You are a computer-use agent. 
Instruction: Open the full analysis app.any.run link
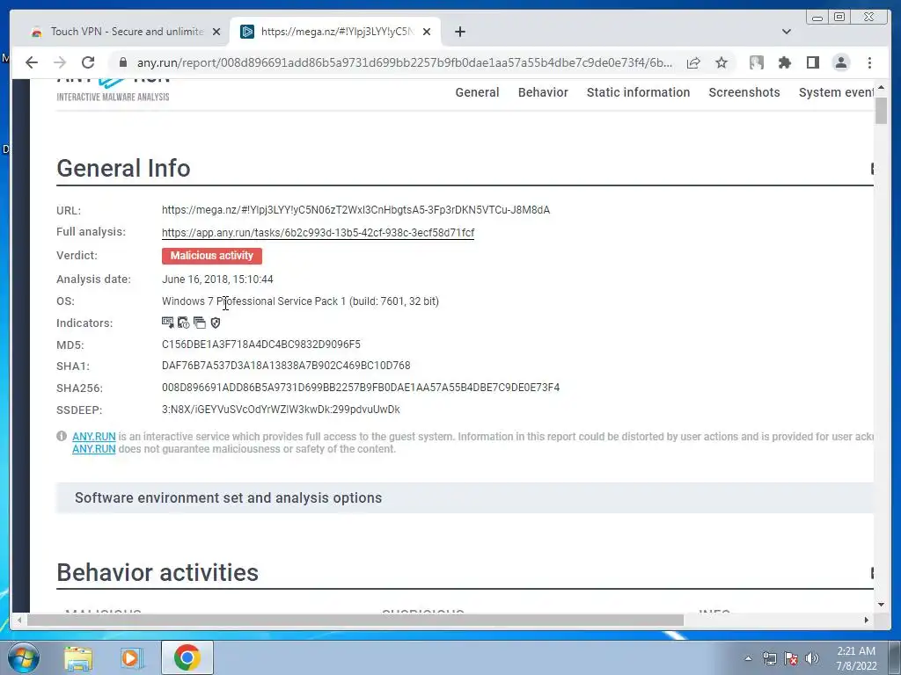tap(318, 232)
